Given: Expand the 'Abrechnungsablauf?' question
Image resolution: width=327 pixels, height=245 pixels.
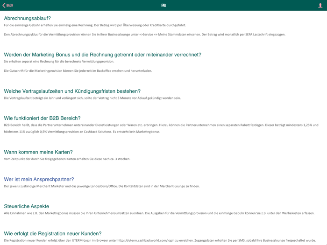Looking at the screenshot, I should click(27, 18).
